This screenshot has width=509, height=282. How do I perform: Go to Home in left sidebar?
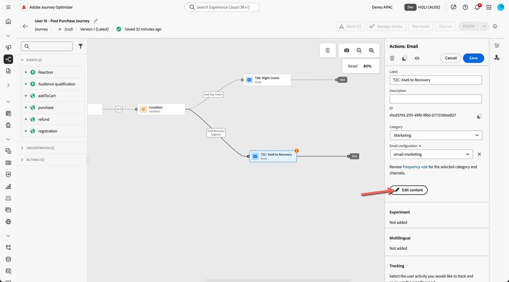(x=8, y=21)
